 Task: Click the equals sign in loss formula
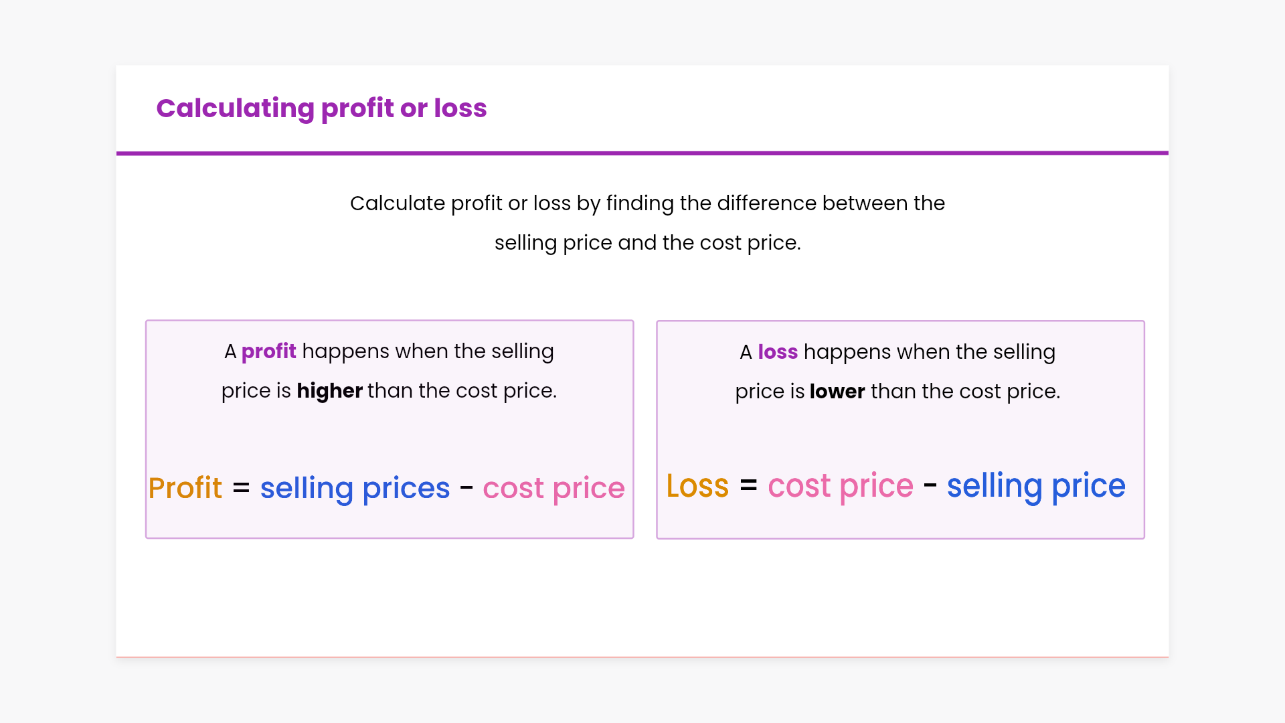tap(748, 485)
